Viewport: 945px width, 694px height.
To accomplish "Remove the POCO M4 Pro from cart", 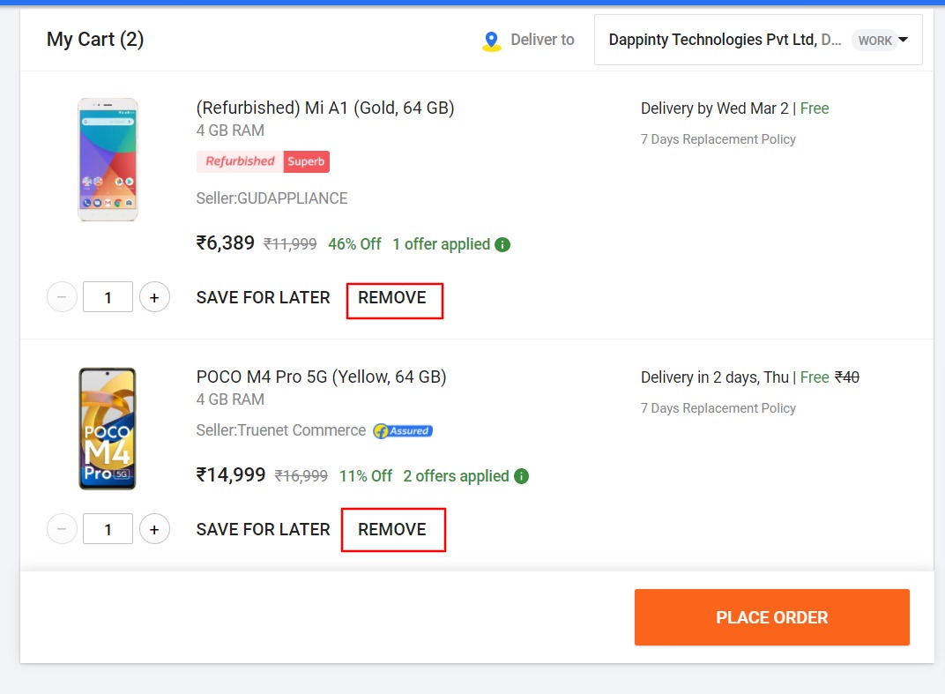I will [x=392, y=530].
